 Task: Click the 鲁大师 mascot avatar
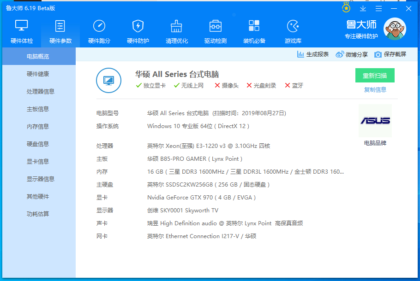coord(395,29)
